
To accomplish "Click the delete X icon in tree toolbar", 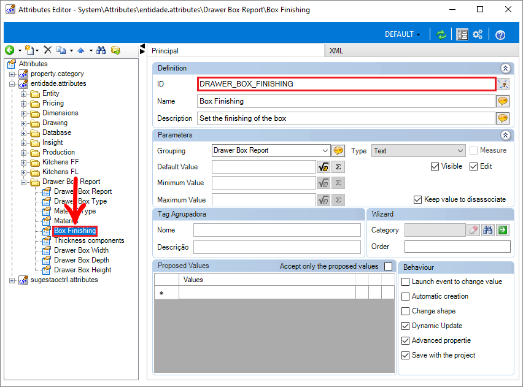I will click(47, 50).
